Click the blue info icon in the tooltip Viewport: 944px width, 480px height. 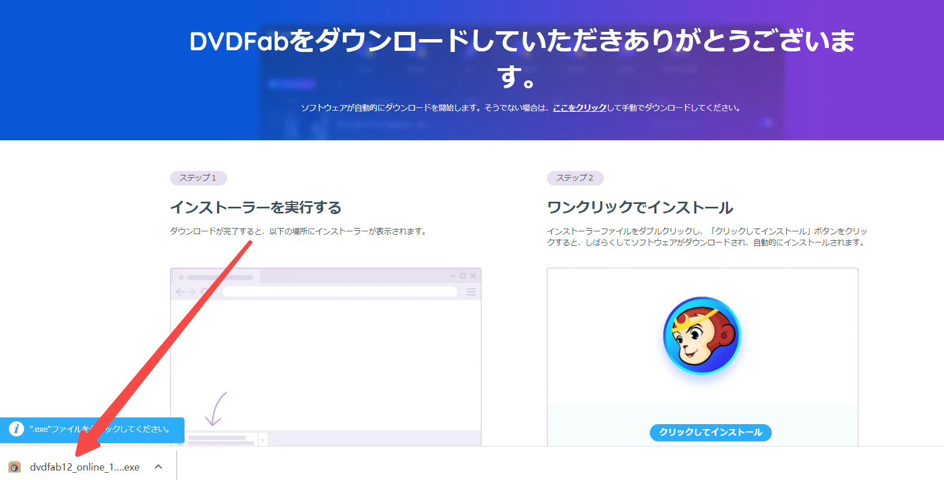point(16,429)
